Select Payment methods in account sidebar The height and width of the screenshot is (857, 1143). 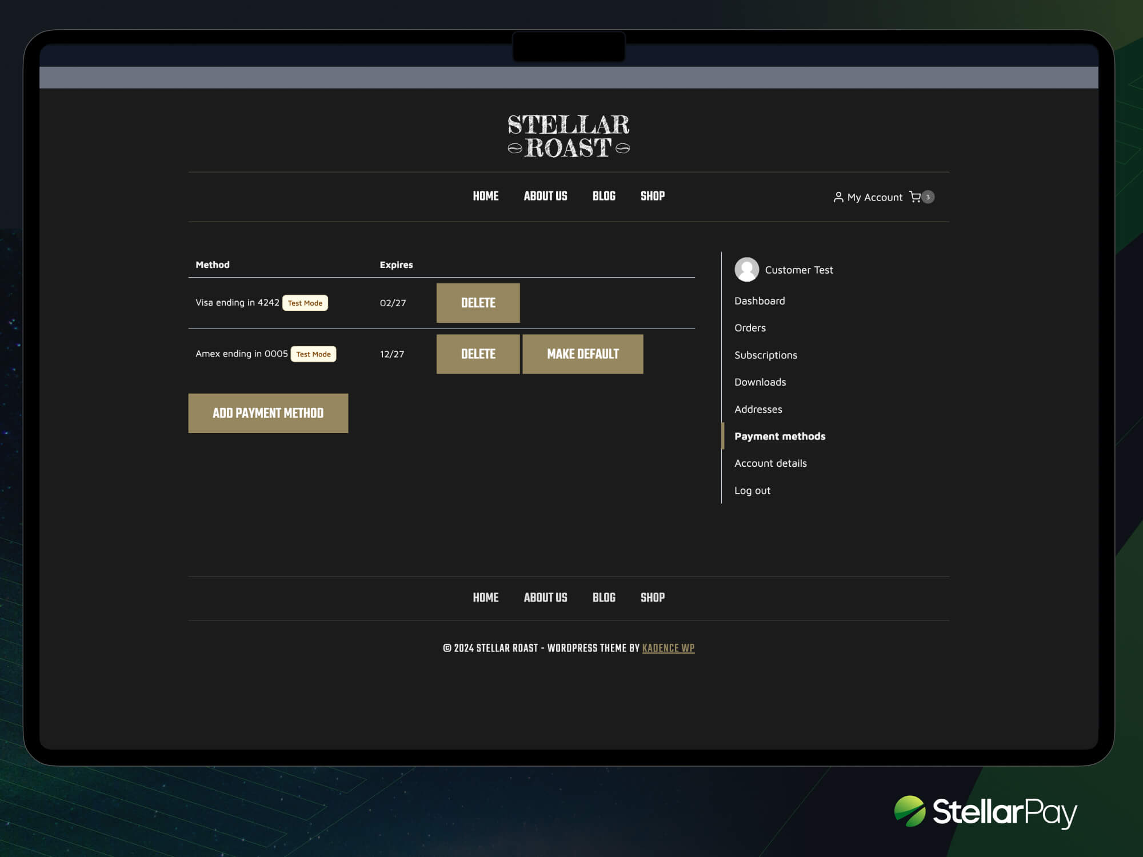pyautogui.click(x=780, y=436)
